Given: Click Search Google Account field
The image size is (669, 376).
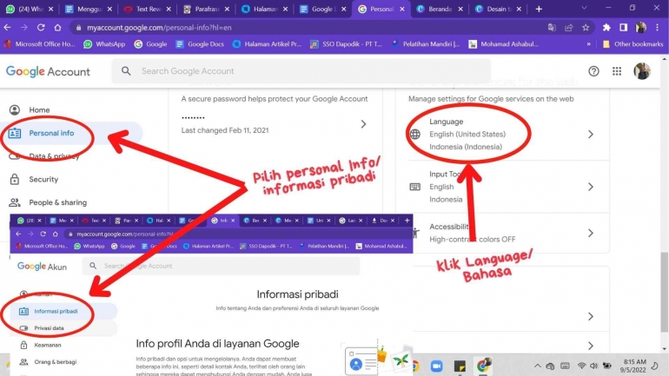Looking at the screenshot, I should click(301, 70).
